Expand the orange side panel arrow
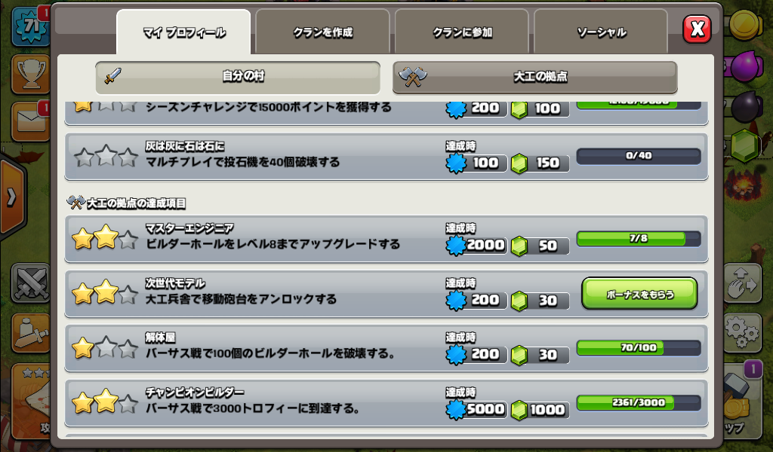 (12, 197)
